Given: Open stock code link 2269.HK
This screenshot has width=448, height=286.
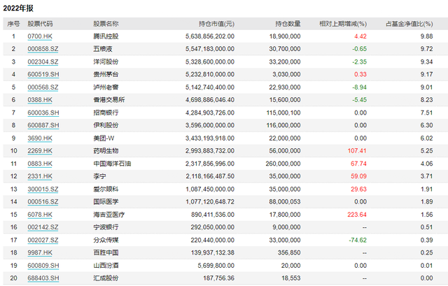Looking at the screenshot, I should pyautogui.click(x=40, y=151).
